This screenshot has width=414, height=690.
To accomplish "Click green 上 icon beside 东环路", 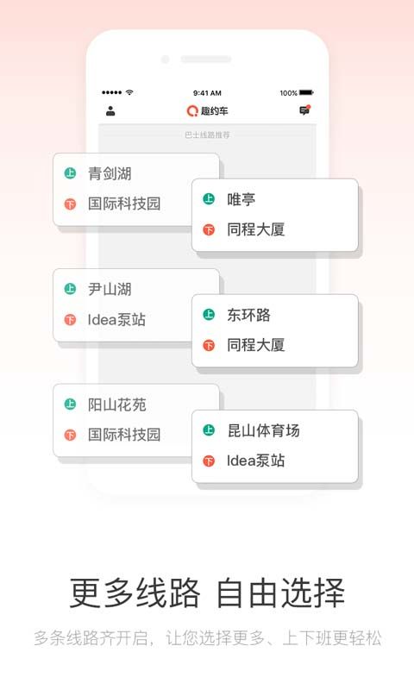I will pyautogui.click(x=209, y=314).
